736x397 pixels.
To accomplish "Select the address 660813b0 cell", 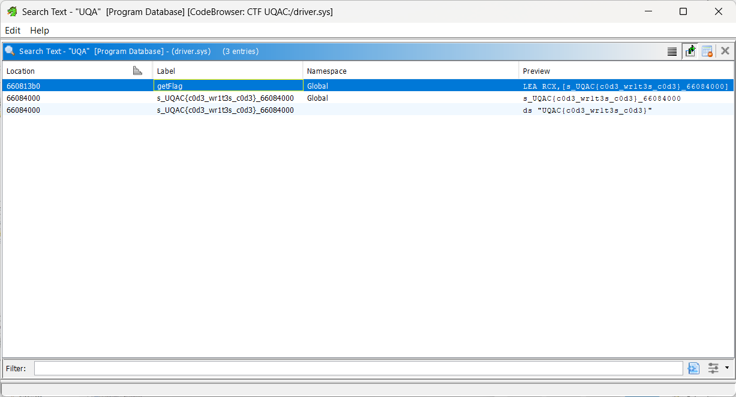I will pos(77,86).
